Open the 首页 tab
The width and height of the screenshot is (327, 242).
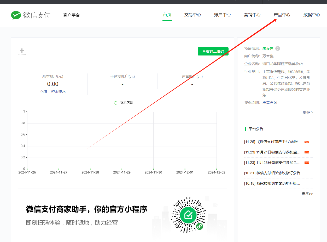(x=167, y=15)
